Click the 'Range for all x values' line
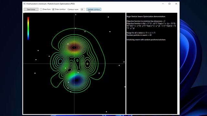207x116 pixels. [141, 33]
